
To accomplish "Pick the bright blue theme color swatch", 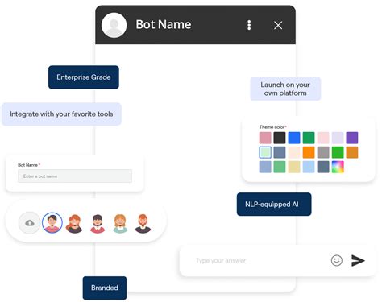I will pos(294,138).
